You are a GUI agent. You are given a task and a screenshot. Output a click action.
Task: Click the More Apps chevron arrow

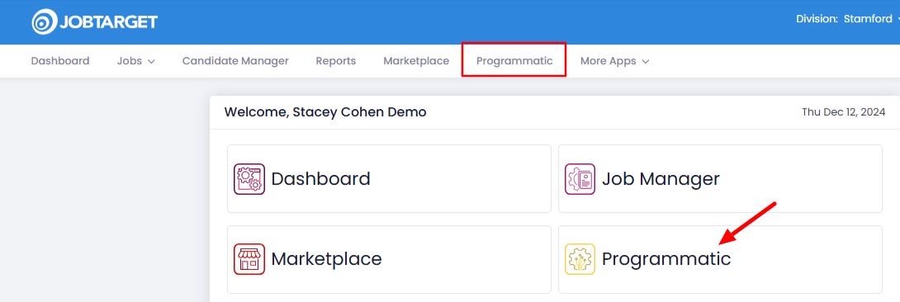click(x=646, y=61)
